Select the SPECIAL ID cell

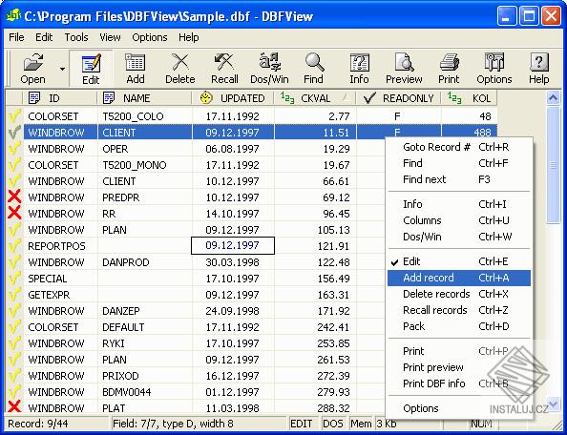pyautogui.click(x=60, y=279)
